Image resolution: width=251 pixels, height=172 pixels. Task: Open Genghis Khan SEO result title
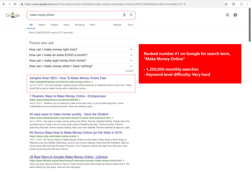[x=68, y=78]
